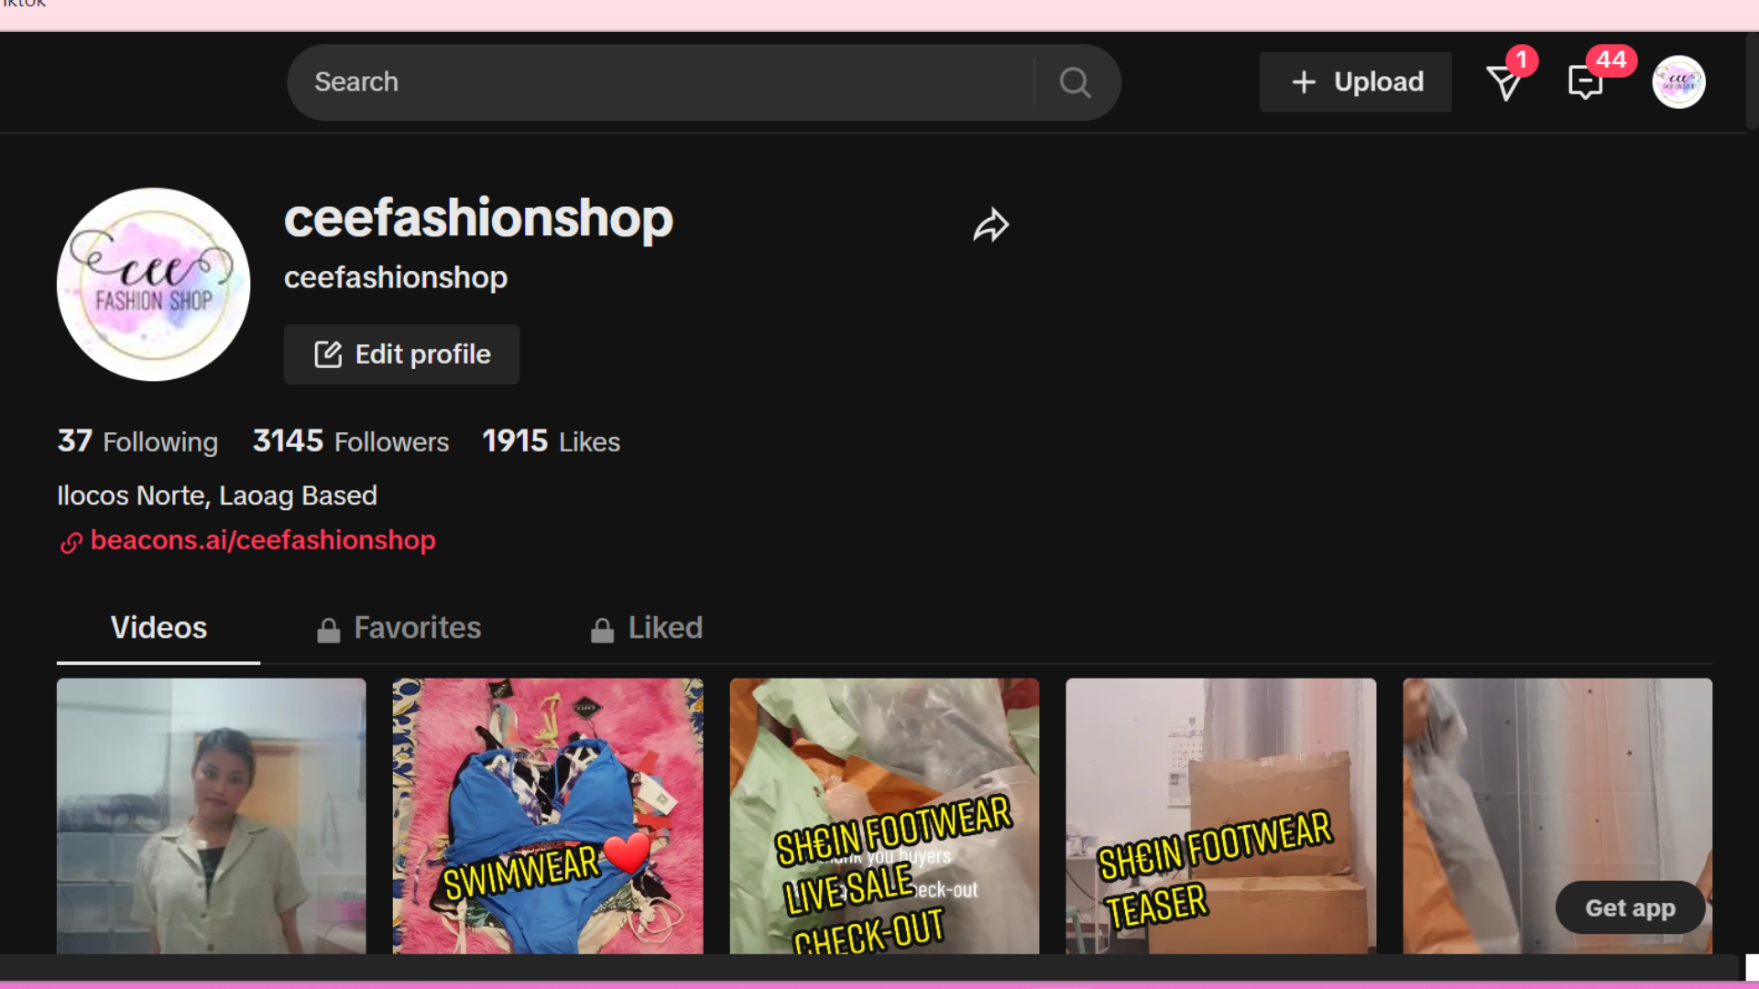Image resolution: width=1759 pixels, height=989 pixels.
Task: Open the Liked tab
Action: click(665, 628)
